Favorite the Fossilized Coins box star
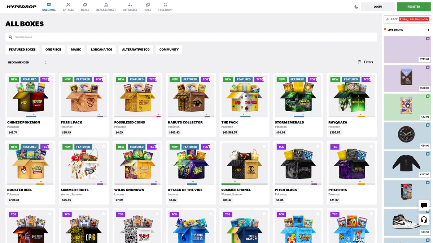This screenshot has width=433, height=243. coord(157,79)
